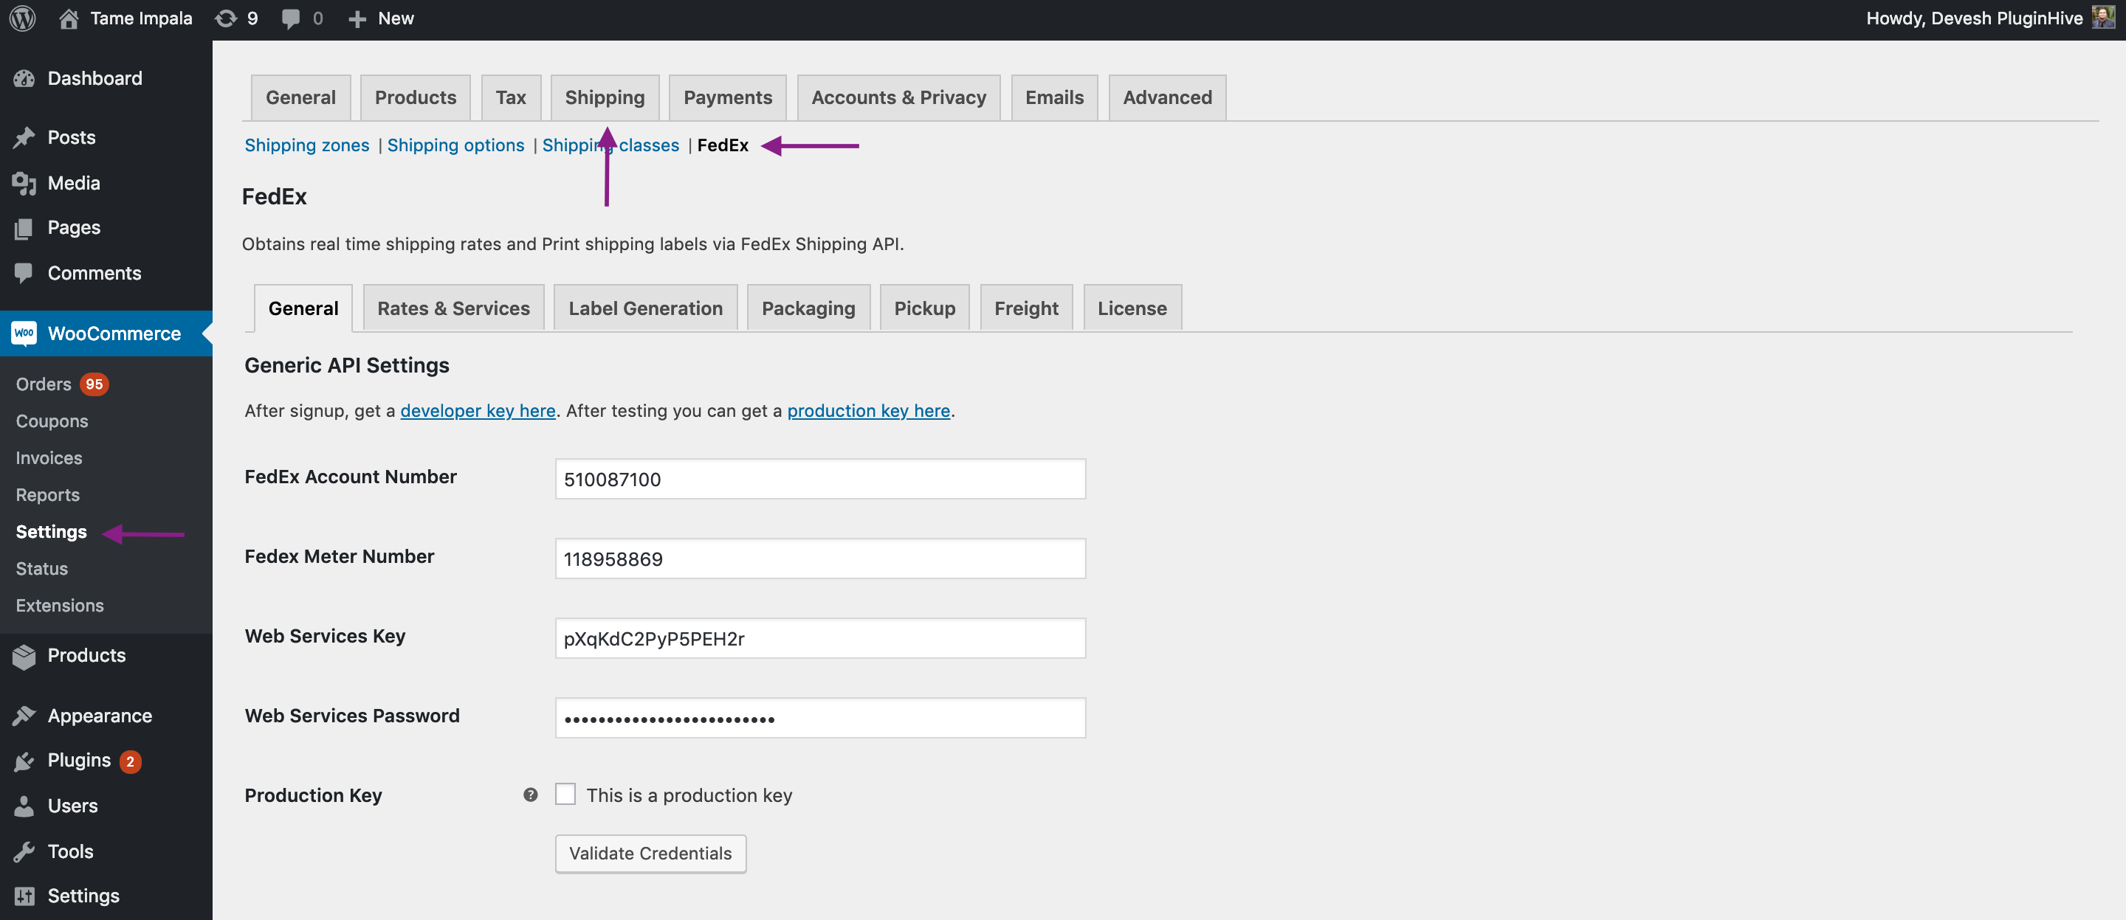
Task: Click the FedEx Account Number input field
Action: click(x=820, y=477)
